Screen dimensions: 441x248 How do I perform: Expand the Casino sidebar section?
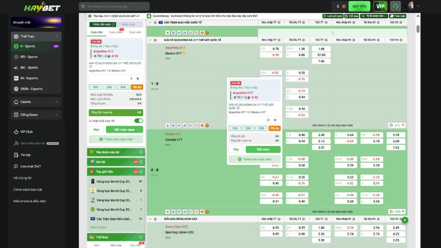pyautogui.click(x=57, y=102)
